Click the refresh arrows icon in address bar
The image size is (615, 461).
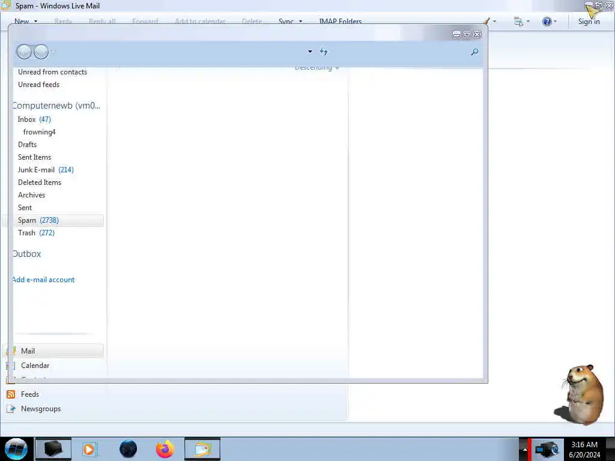click(x=324, y=52)
